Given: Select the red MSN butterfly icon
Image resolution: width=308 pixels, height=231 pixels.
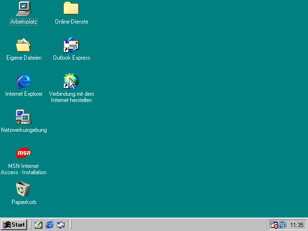Looking at the screenshot, I should click(24, 153).
